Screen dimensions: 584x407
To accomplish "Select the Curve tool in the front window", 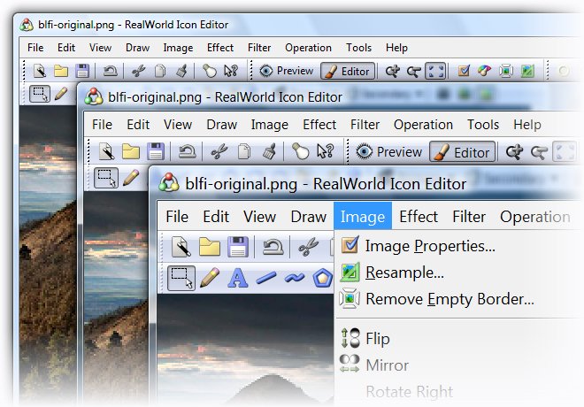I will [x=295, y=278].
